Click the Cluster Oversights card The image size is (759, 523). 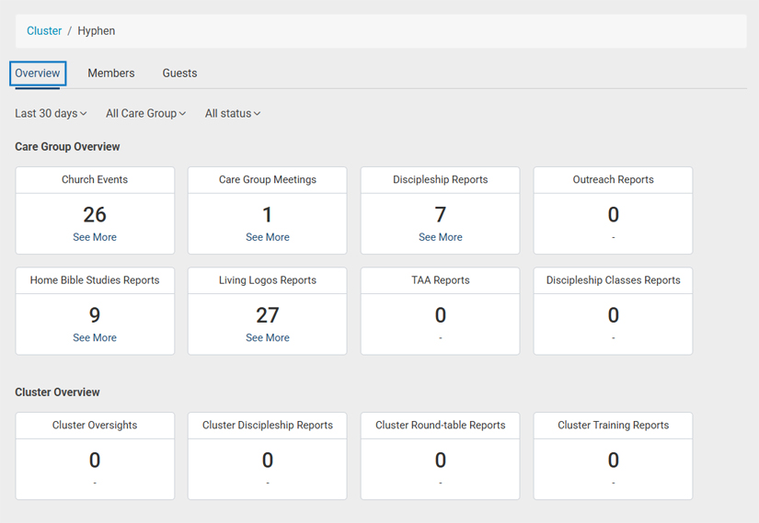click(95, 456)
